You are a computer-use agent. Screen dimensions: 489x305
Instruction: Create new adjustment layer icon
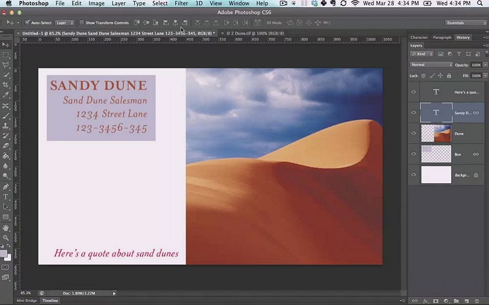click(x=446, y=301)
